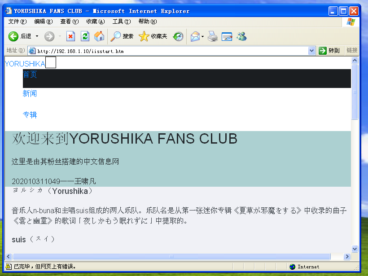Open the 专辑 navigation link
368x276 pixels.
click(x=30, y=115)
